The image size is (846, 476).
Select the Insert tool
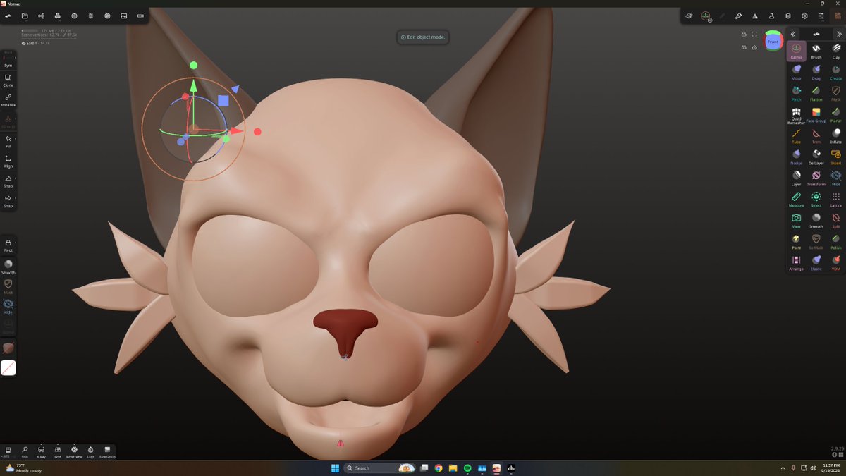[x=835, y=157]
